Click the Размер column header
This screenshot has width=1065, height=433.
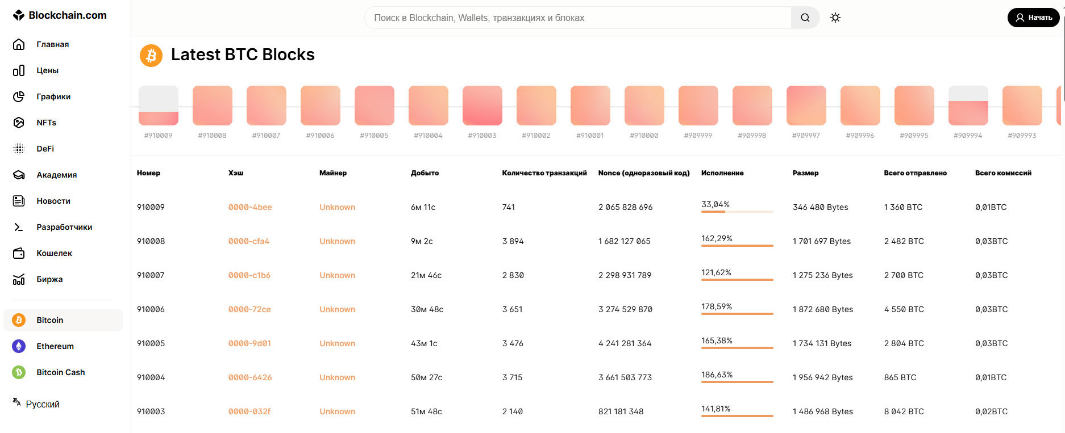click(806, 173)
